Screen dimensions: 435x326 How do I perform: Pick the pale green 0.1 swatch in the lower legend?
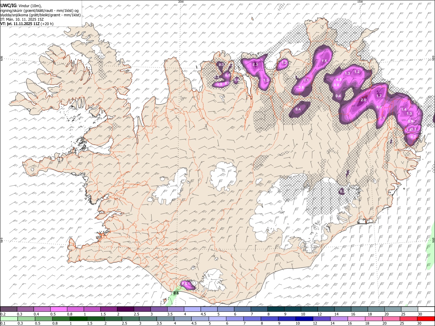(9, 319)
